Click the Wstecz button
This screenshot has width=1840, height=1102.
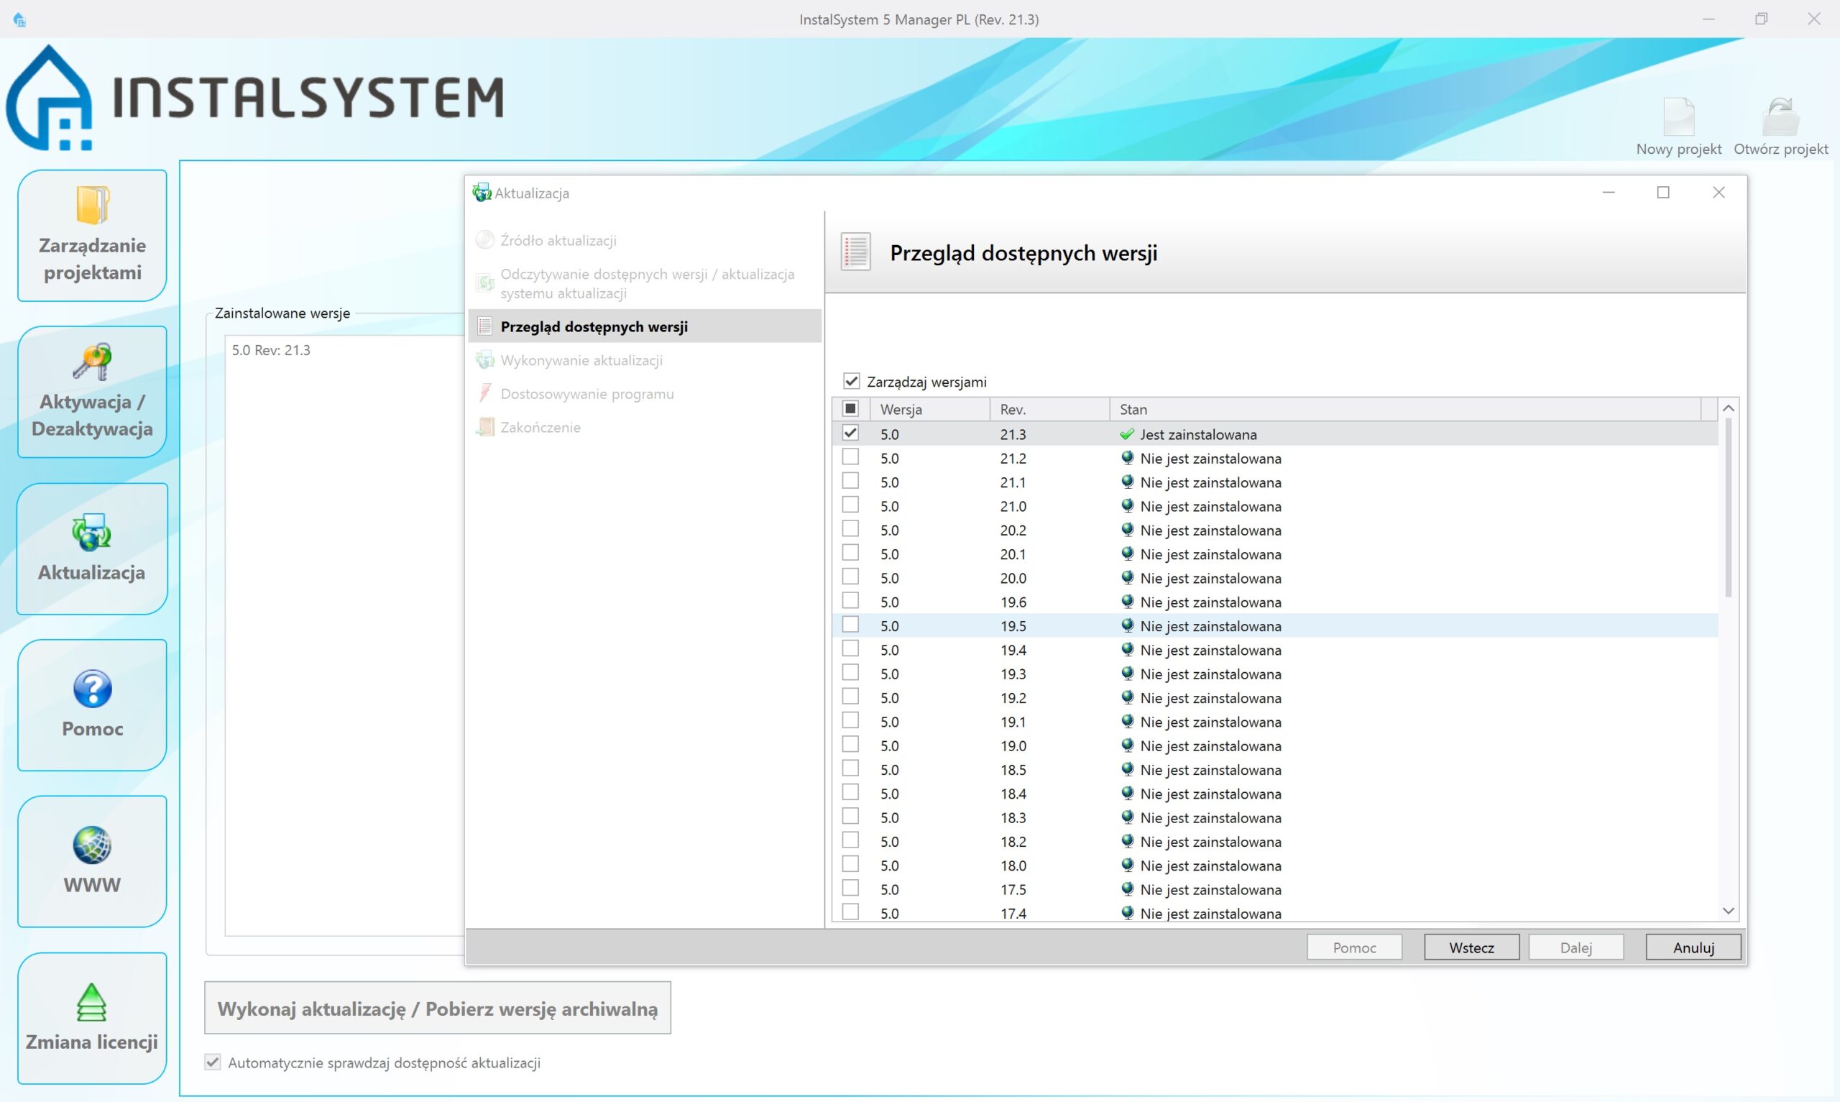[x=1471, y=947]
